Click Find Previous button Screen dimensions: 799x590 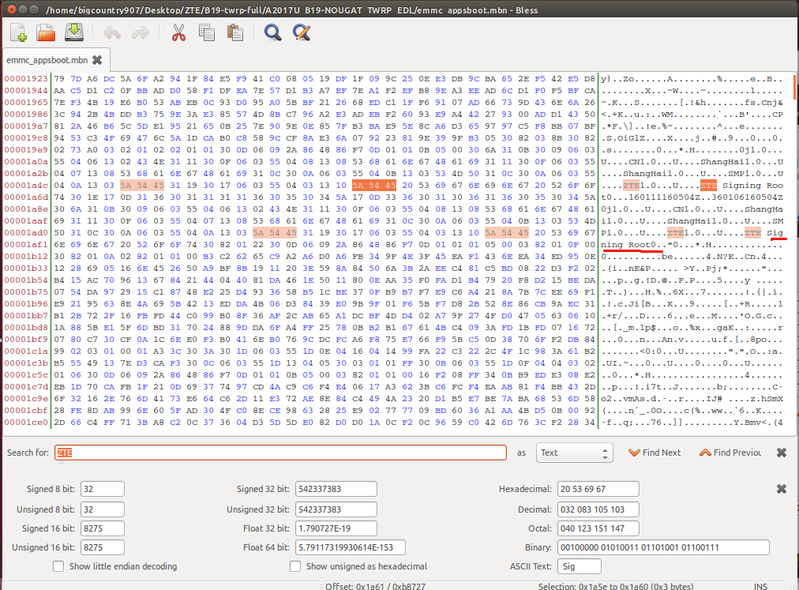click(x=730, y=453)
